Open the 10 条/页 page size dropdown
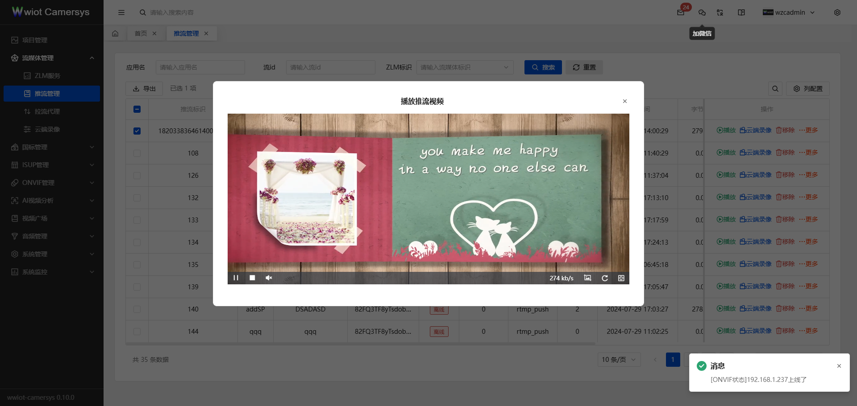The image size is (857, 406). point(619,360)
